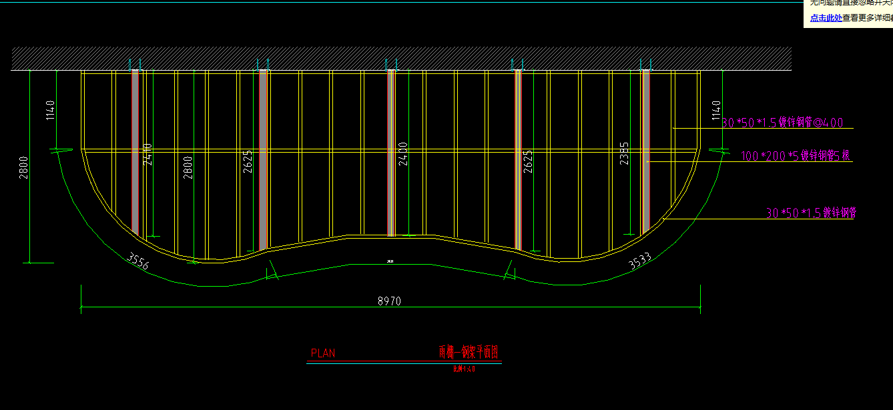The width and height of the screenshot is (893, 410).
Task: Select the 比例 1:40 scale text
Action: (x=464, y=368)
